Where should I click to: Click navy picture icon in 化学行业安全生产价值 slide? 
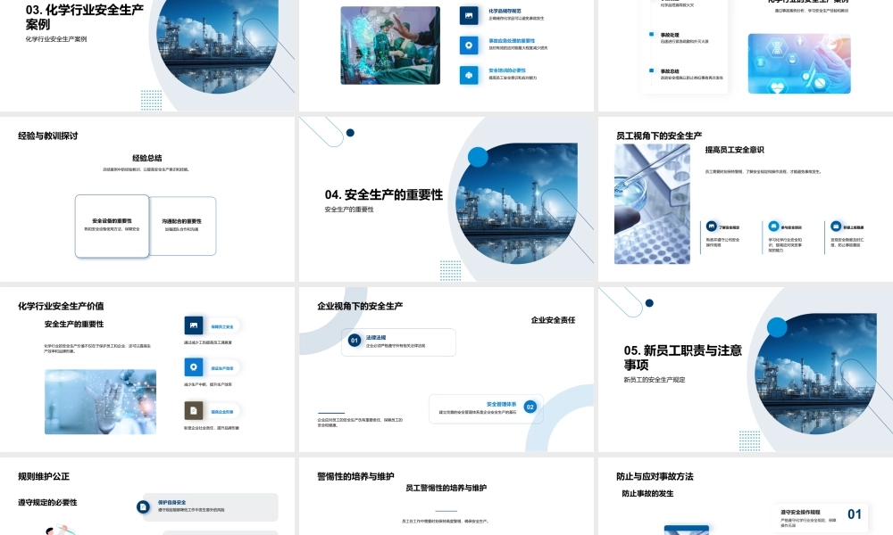[x=194, y=325]
